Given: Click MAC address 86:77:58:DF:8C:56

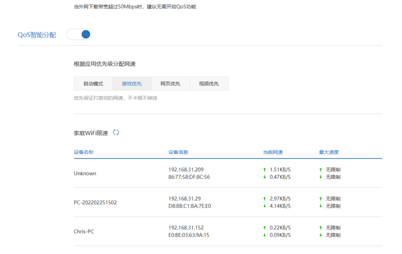Looking at the screenshot, I should click(x=189, y=177).
